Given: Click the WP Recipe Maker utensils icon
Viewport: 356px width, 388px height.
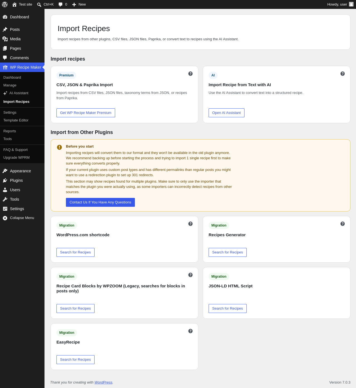Looking at the screenshot, I should pyautogui.click(x=5, y=67).
